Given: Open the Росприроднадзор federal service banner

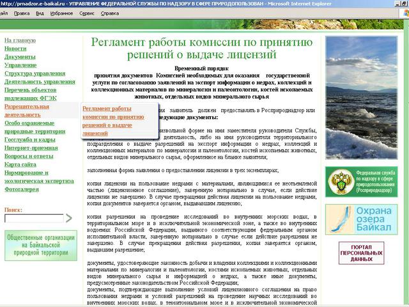Looking at the screenshot, I should pyautogui.click(x=361, y=182).
